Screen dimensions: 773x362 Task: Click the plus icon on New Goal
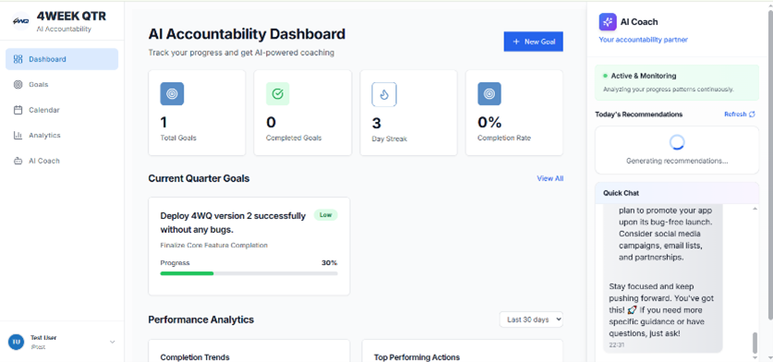[516, 42]
